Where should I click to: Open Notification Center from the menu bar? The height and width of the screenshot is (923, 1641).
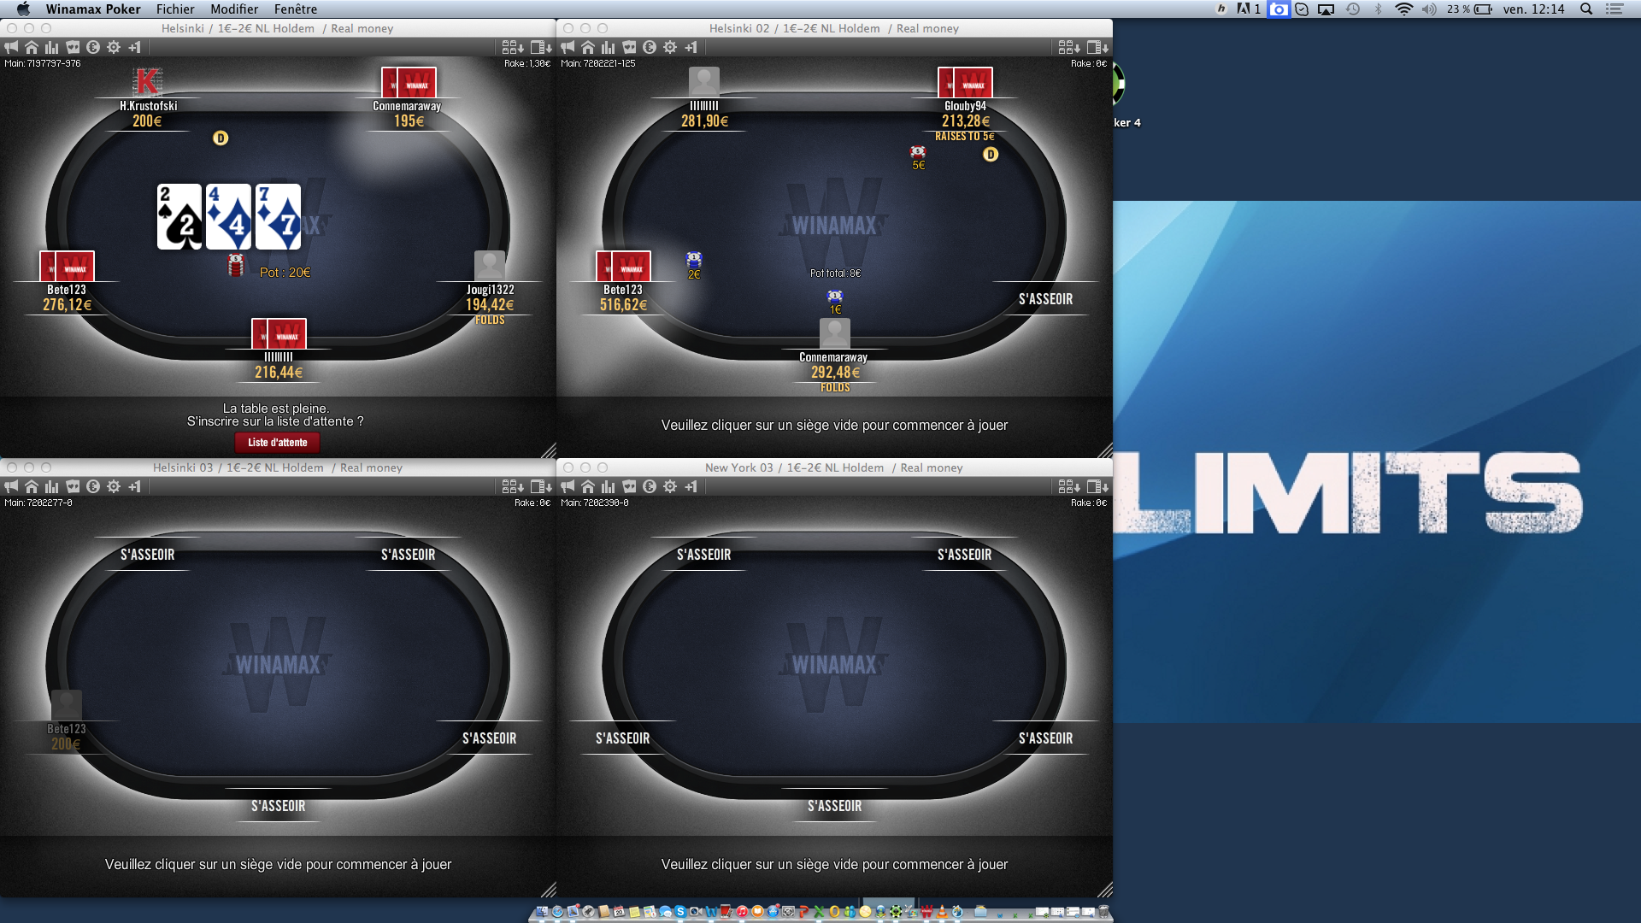[1615, 9]
